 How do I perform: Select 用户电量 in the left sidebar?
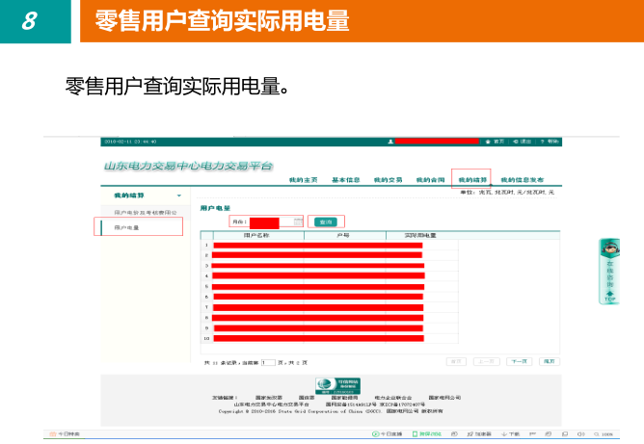[127, 227]
